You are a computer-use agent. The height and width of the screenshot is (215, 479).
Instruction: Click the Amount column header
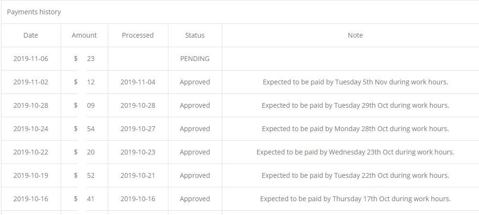click(84, 35)
